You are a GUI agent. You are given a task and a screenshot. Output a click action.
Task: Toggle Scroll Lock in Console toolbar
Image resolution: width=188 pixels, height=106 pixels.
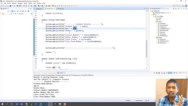click(164, 73)
